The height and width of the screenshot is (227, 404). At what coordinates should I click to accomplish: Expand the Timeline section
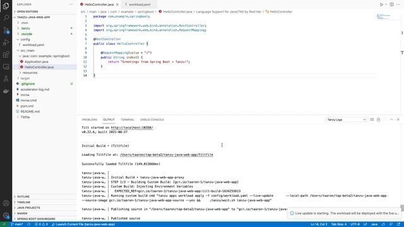tap(45, 202)
